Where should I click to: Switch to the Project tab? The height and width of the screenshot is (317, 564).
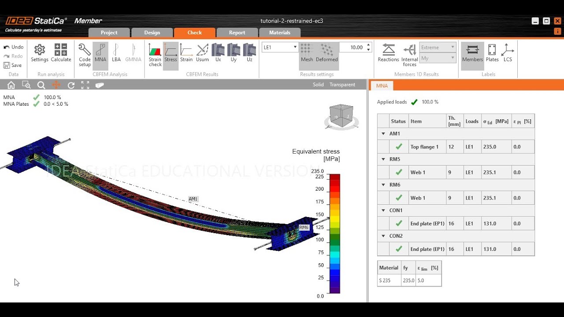[x=109, y=33]
